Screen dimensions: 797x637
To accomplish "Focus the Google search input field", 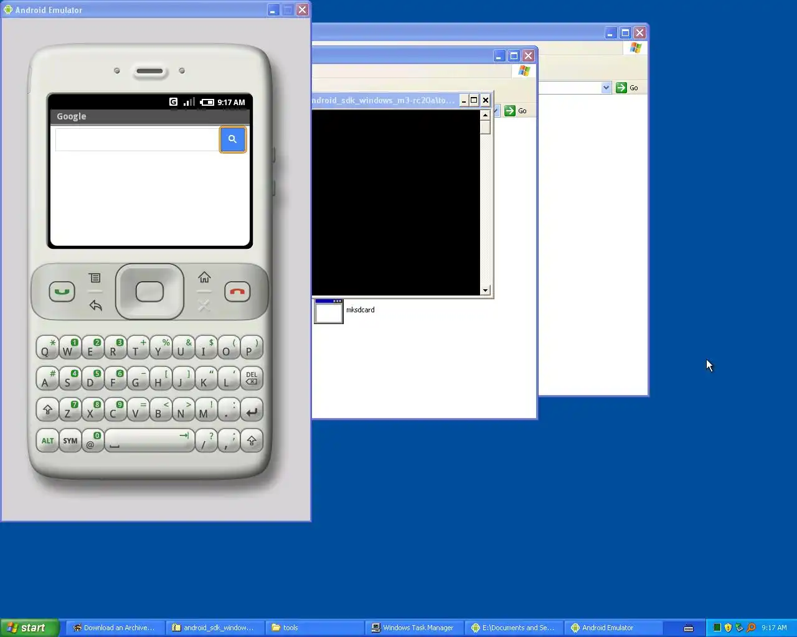I will [137, 139].
